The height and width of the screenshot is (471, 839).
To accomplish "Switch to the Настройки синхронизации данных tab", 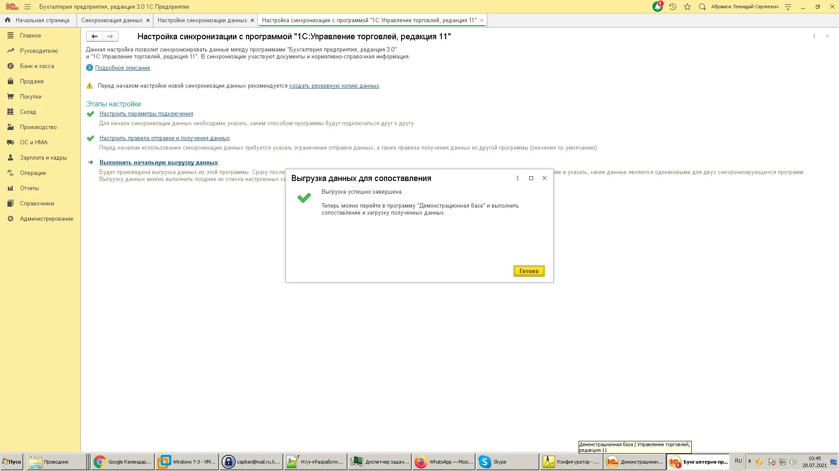I will (202, 20).
